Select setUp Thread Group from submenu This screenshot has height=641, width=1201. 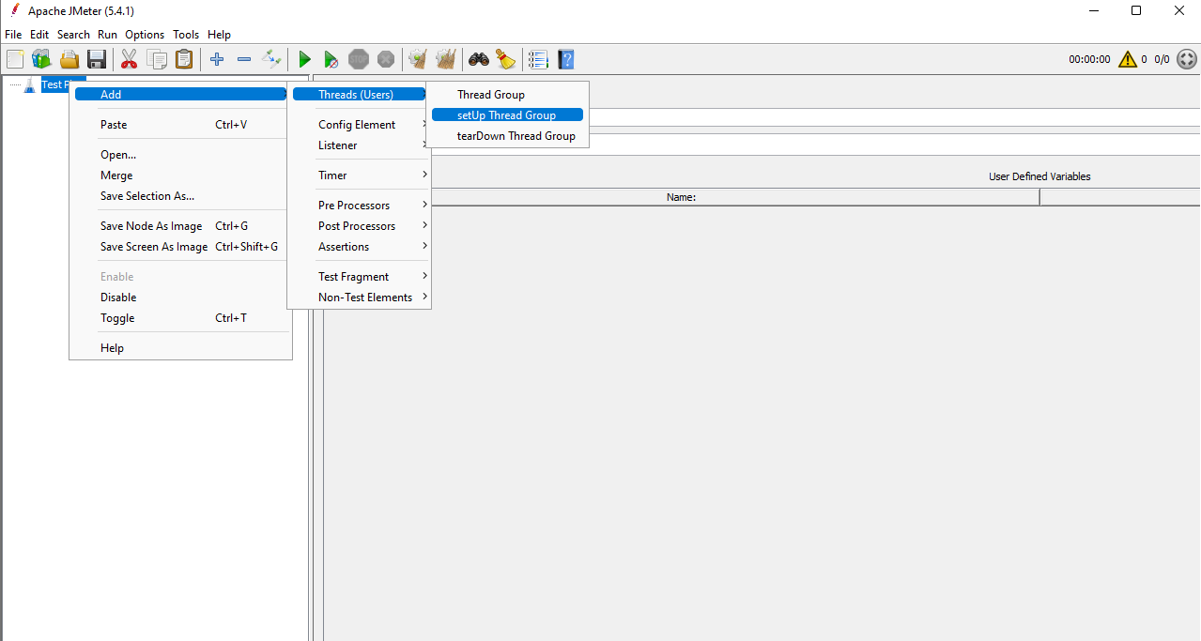click(507, 114)
